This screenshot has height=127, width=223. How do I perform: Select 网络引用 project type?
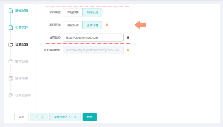click(x=92, y=12)
